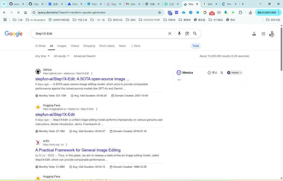Image resolution: width=283 pixels, height=181 pixels.
Task: Open the extension with red 1009 badge
Action: tap(212, 13)
